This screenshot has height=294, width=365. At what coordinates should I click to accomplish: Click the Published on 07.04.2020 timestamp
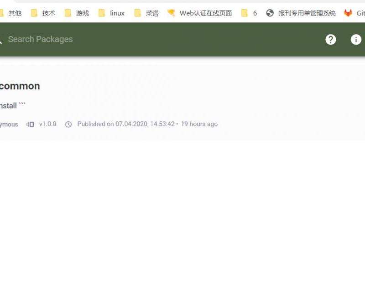[126, 124]
